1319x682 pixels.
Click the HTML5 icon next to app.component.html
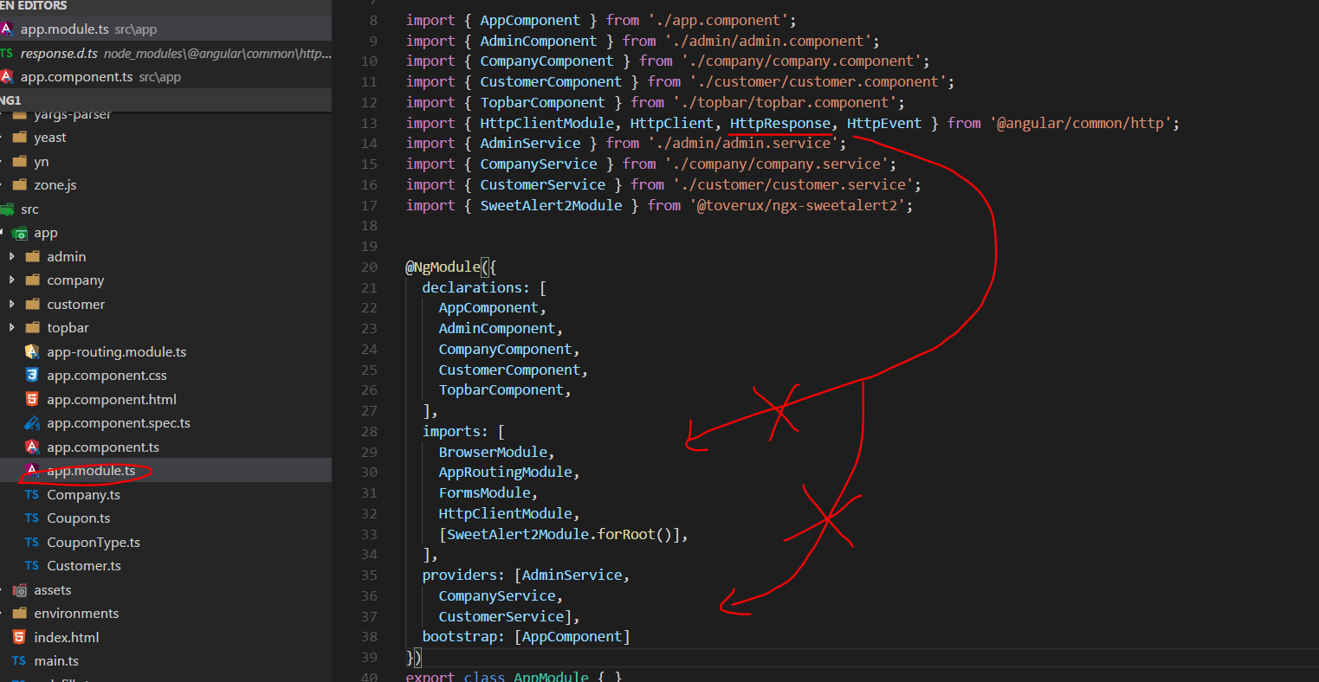33,398
